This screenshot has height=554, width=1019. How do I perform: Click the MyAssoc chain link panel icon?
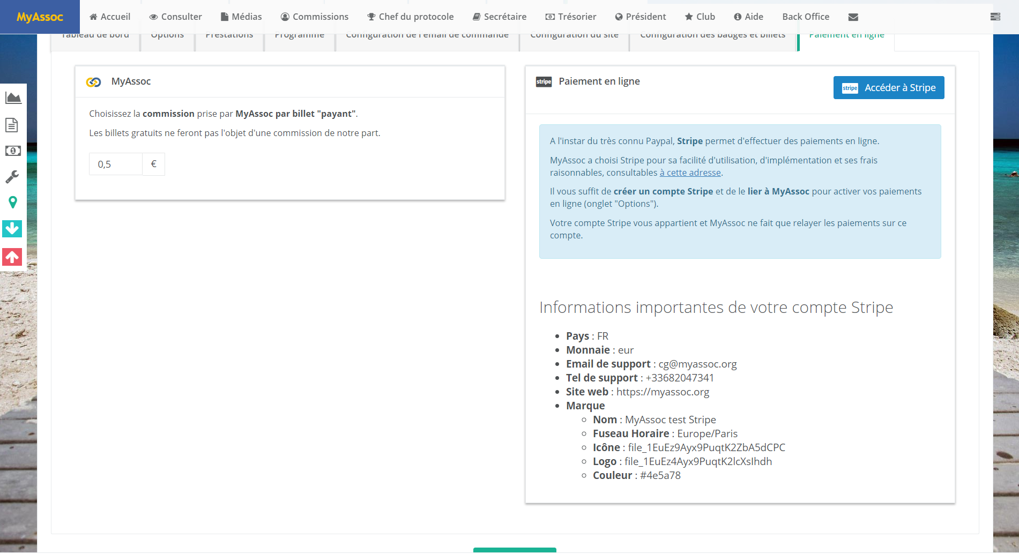(94, 82)
